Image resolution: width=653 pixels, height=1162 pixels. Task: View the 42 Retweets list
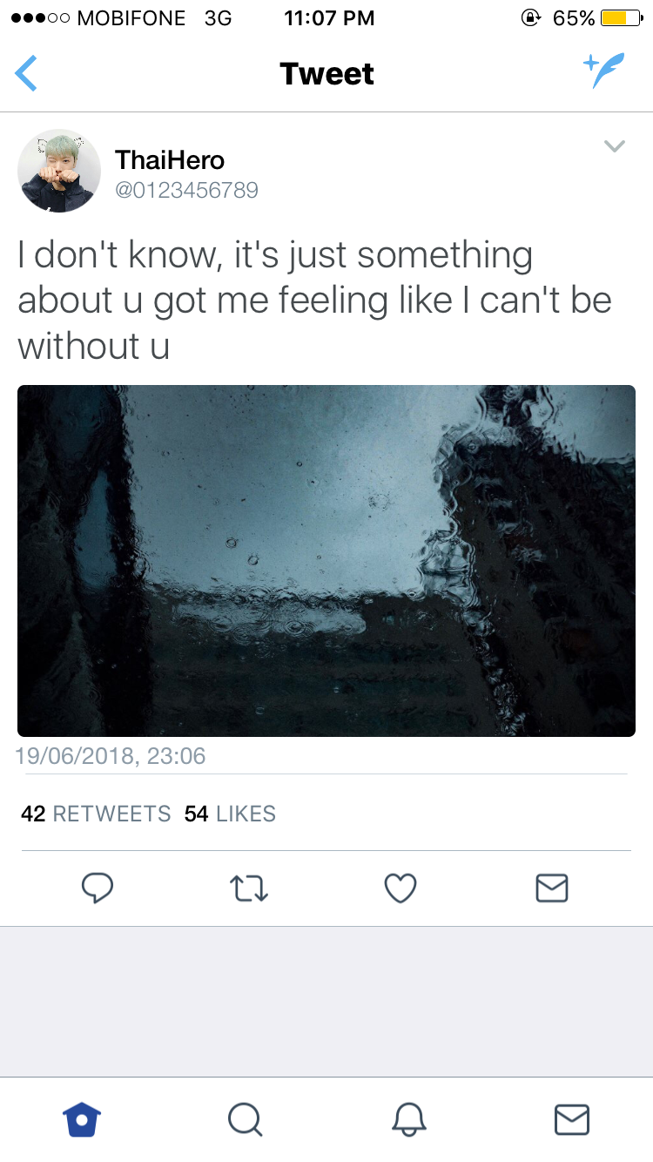96,814
